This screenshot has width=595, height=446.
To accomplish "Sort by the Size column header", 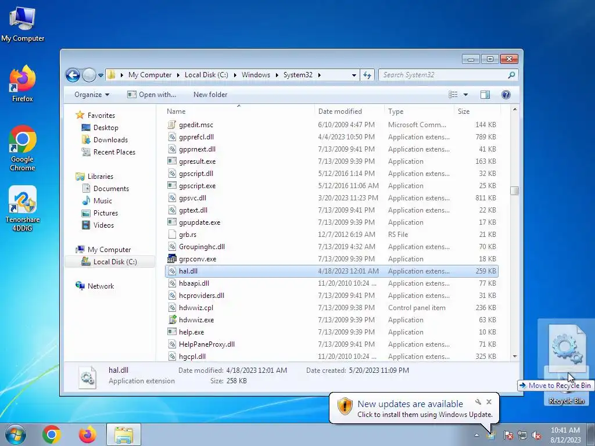I will pyautogui.click(x=477, y=111).
